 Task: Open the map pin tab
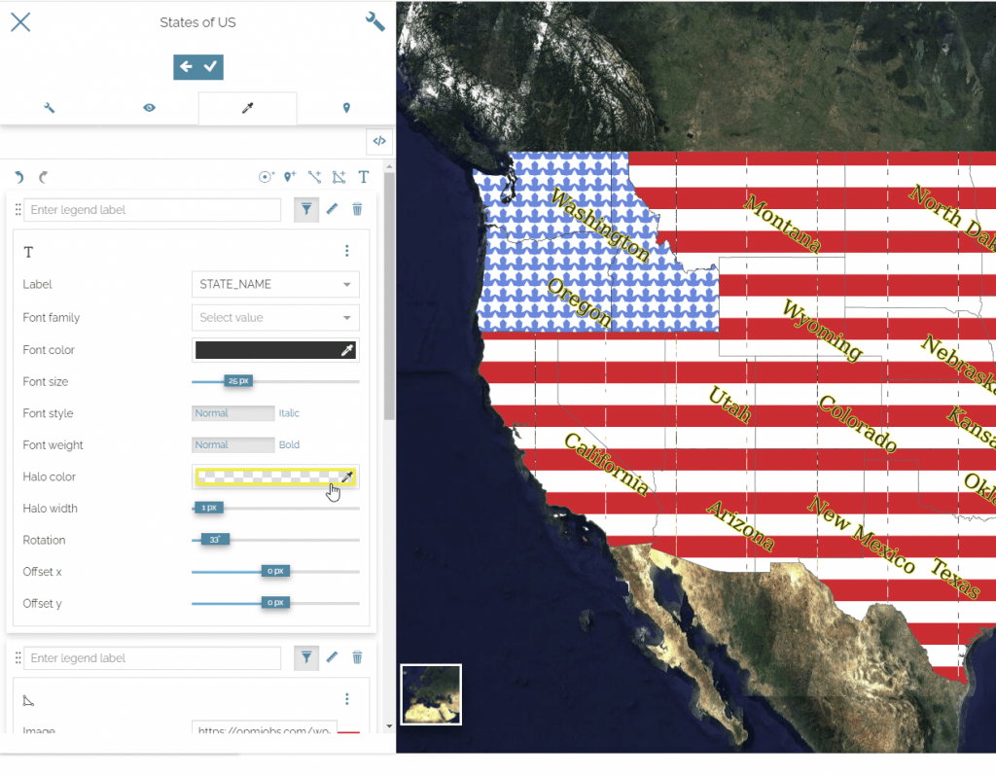pyautogui.click(x=346, y=108)
